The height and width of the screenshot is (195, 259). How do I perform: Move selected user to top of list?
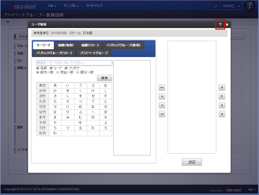click(x=222, y=87)
